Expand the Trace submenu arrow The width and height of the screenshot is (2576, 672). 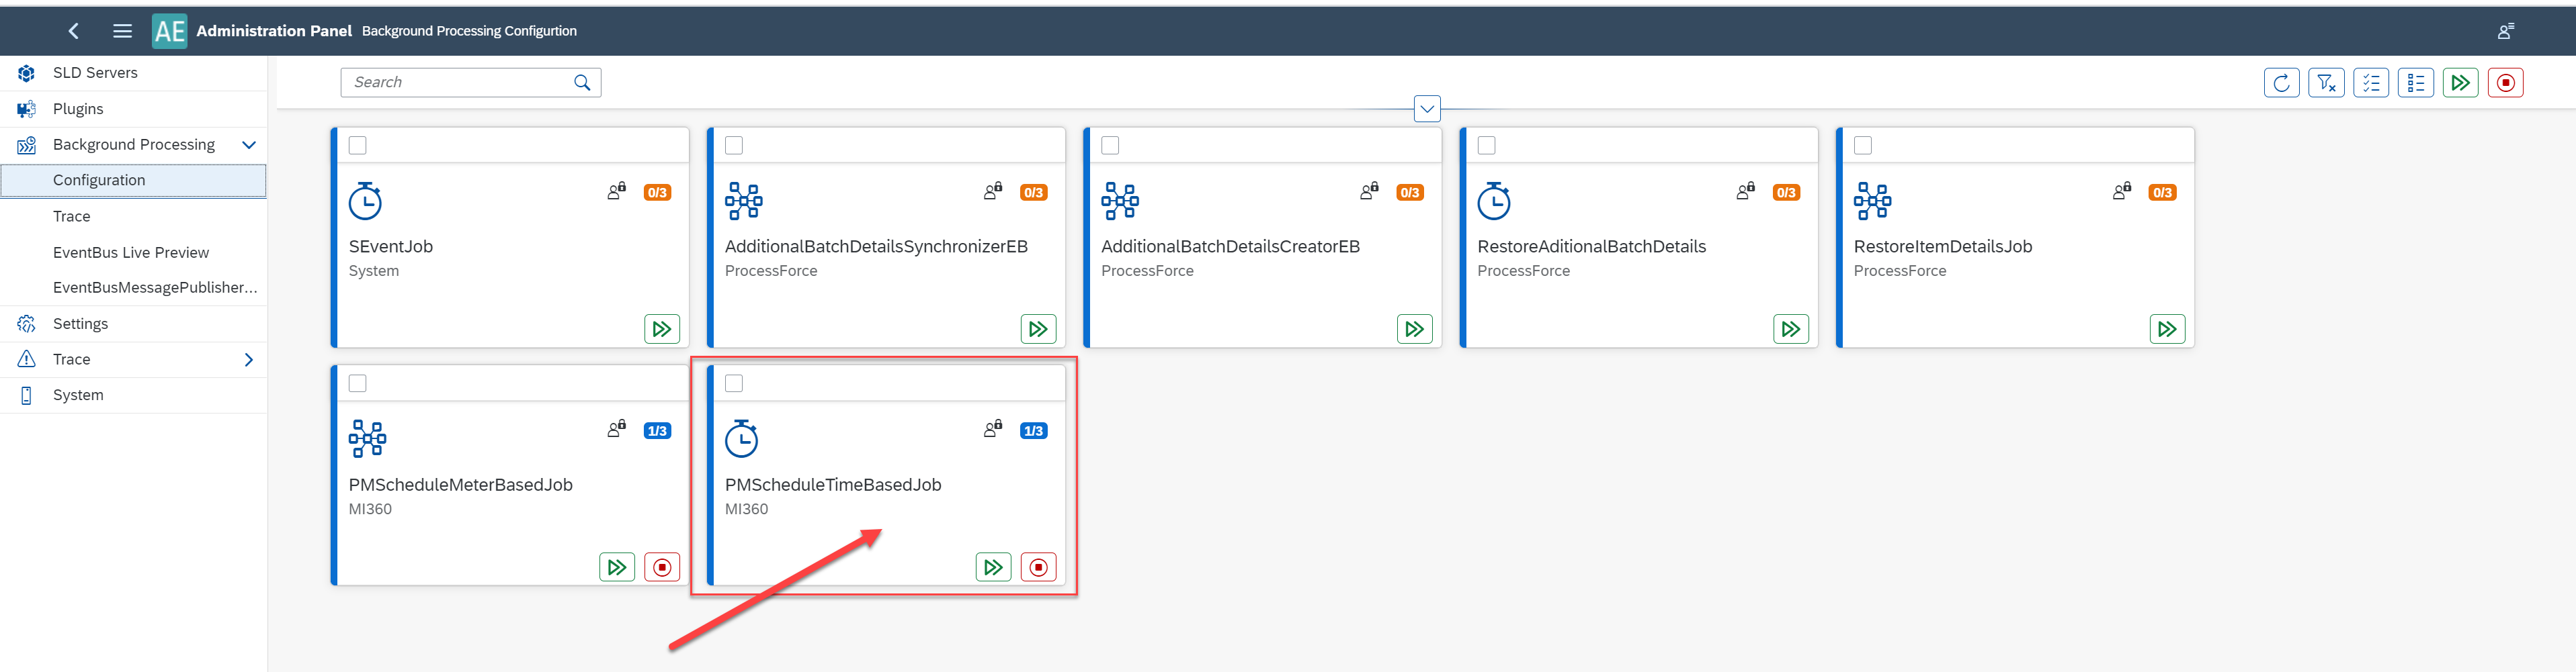click(x=249, y=358)
